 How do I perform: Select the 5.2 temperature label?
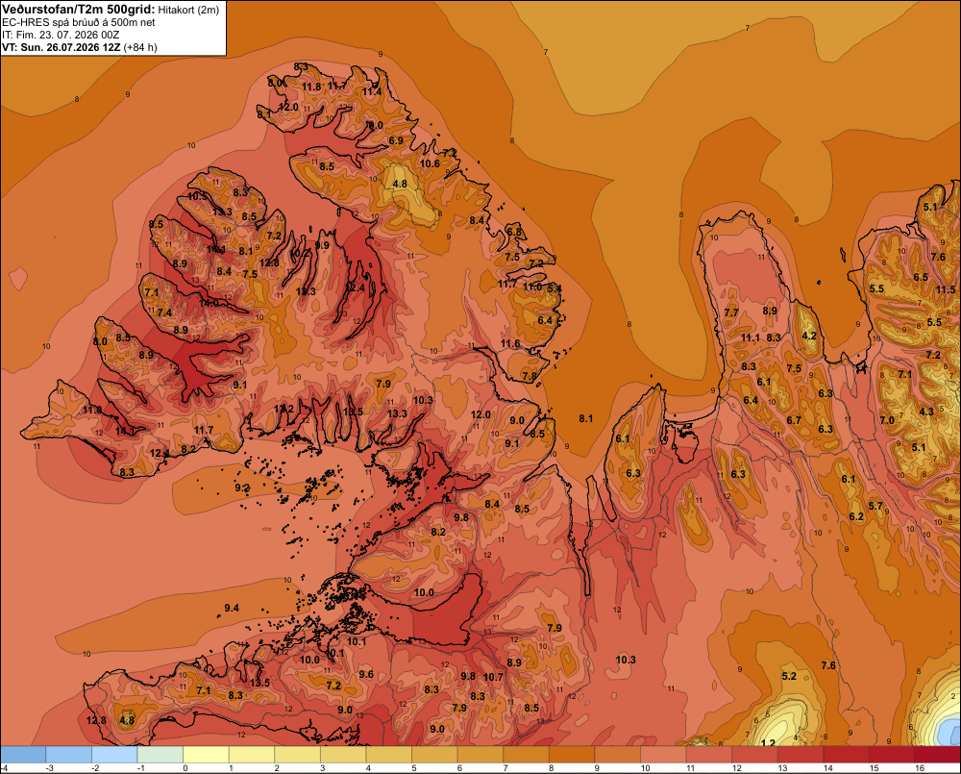pyautogui.click(x=789, y=676)
